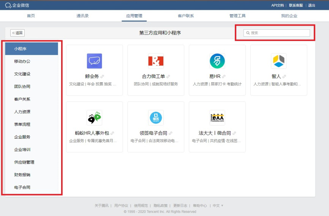Click the 退出 logout link

312,5
